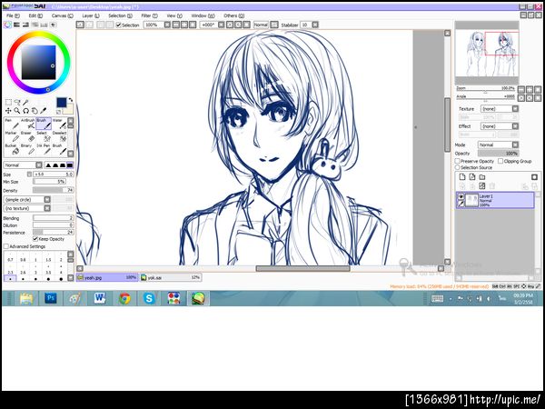Open the Layer menu
Screen dimensions: 545x409
(91, 16)
